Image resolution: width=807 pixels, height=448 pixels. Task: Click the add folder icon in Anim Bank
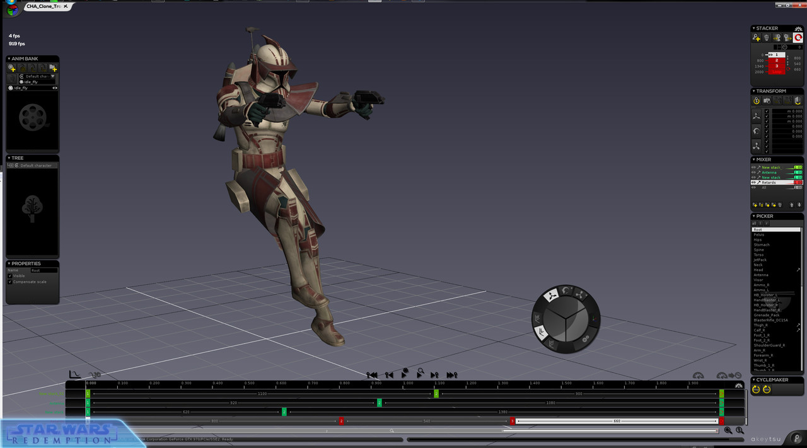(53, 67)
